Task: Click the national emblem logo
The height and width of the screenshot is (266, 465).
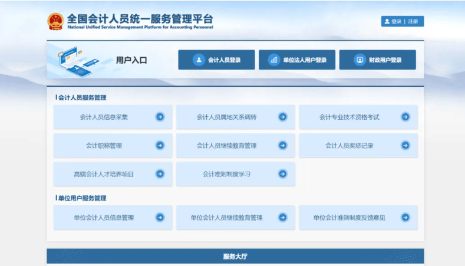Action: (x=55, y=21)
